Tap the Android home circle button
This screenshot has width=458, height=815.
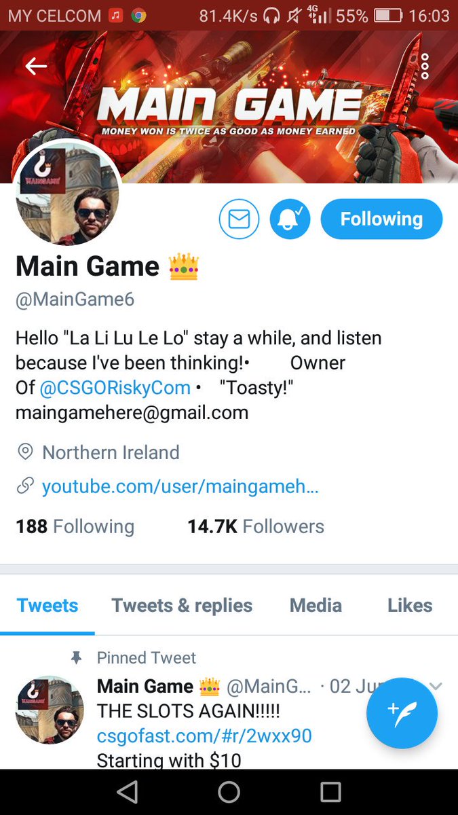click(x=229, y=792)
